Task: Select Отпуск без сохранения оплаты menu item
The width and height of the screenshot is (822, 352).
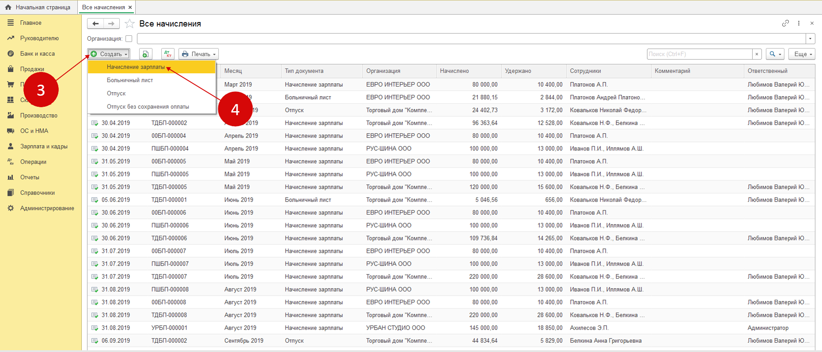Action: pos(152,107)
